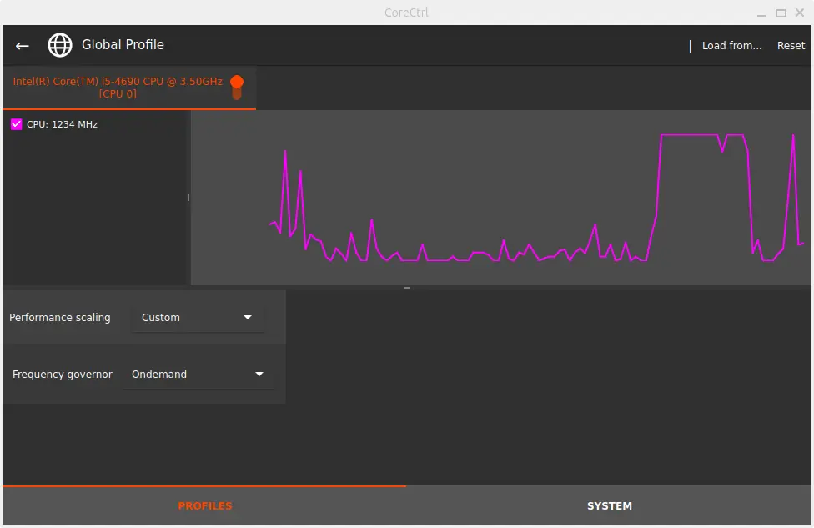Switch to the PROFILES tab
This screenshot has height=528, width=814.
click(x=204, y=505)
